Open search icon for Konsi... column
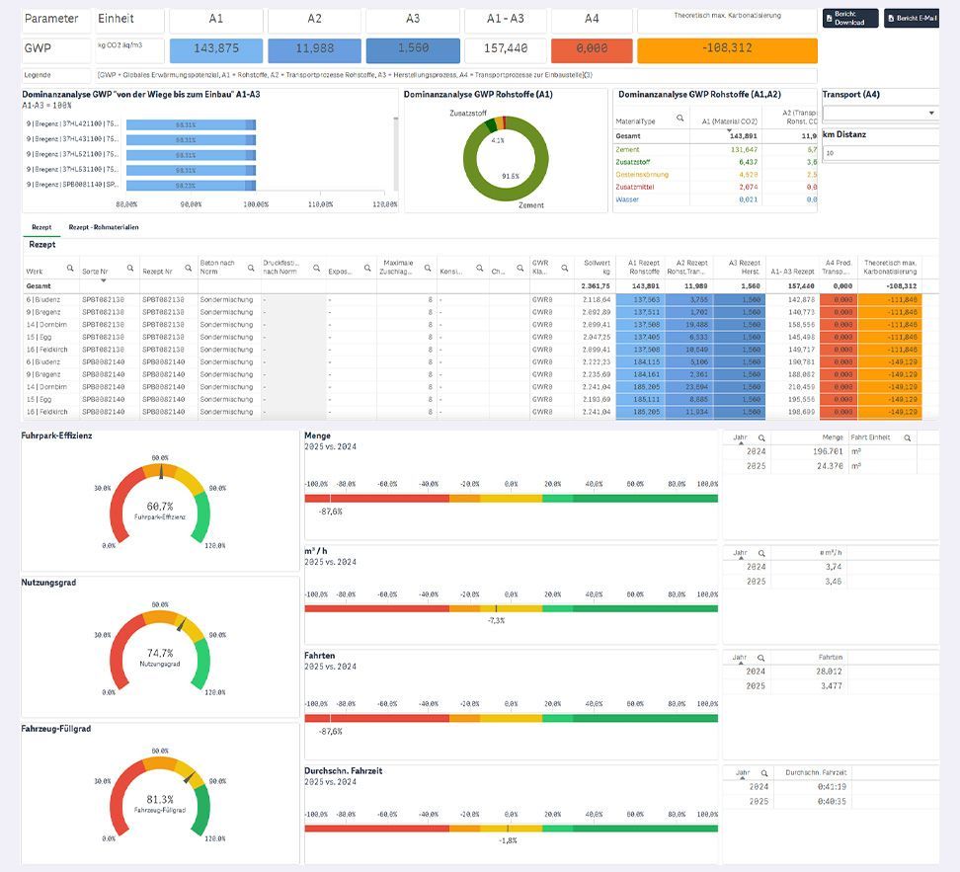Viewport: 960px width, 872px height. 479,269
